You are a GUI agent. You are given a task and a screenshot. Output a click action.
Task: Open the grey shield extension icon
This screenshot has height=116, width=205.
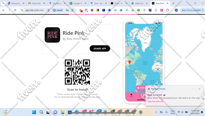pyautogui.click(x=144, y=10)
